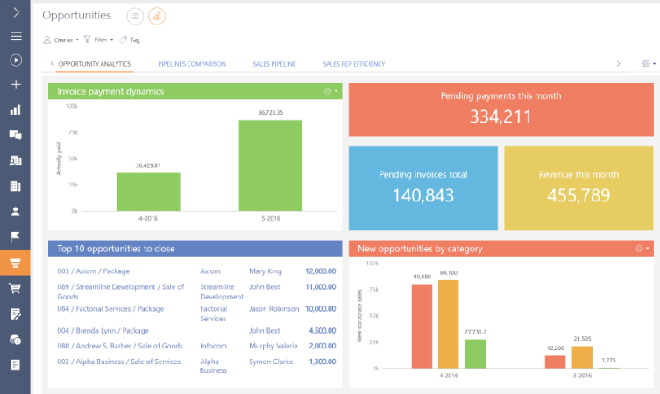Open the Owner filter dropdown
The height and width of the screenshot is (394, 660).
[x=61, y=39]
